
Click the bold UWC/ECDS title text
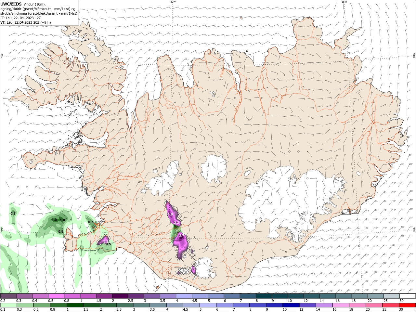(11, 4)
